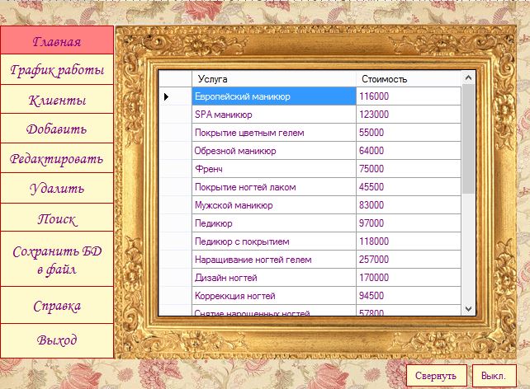
Task: Click the price cell 45500
Action: [409, 187]
